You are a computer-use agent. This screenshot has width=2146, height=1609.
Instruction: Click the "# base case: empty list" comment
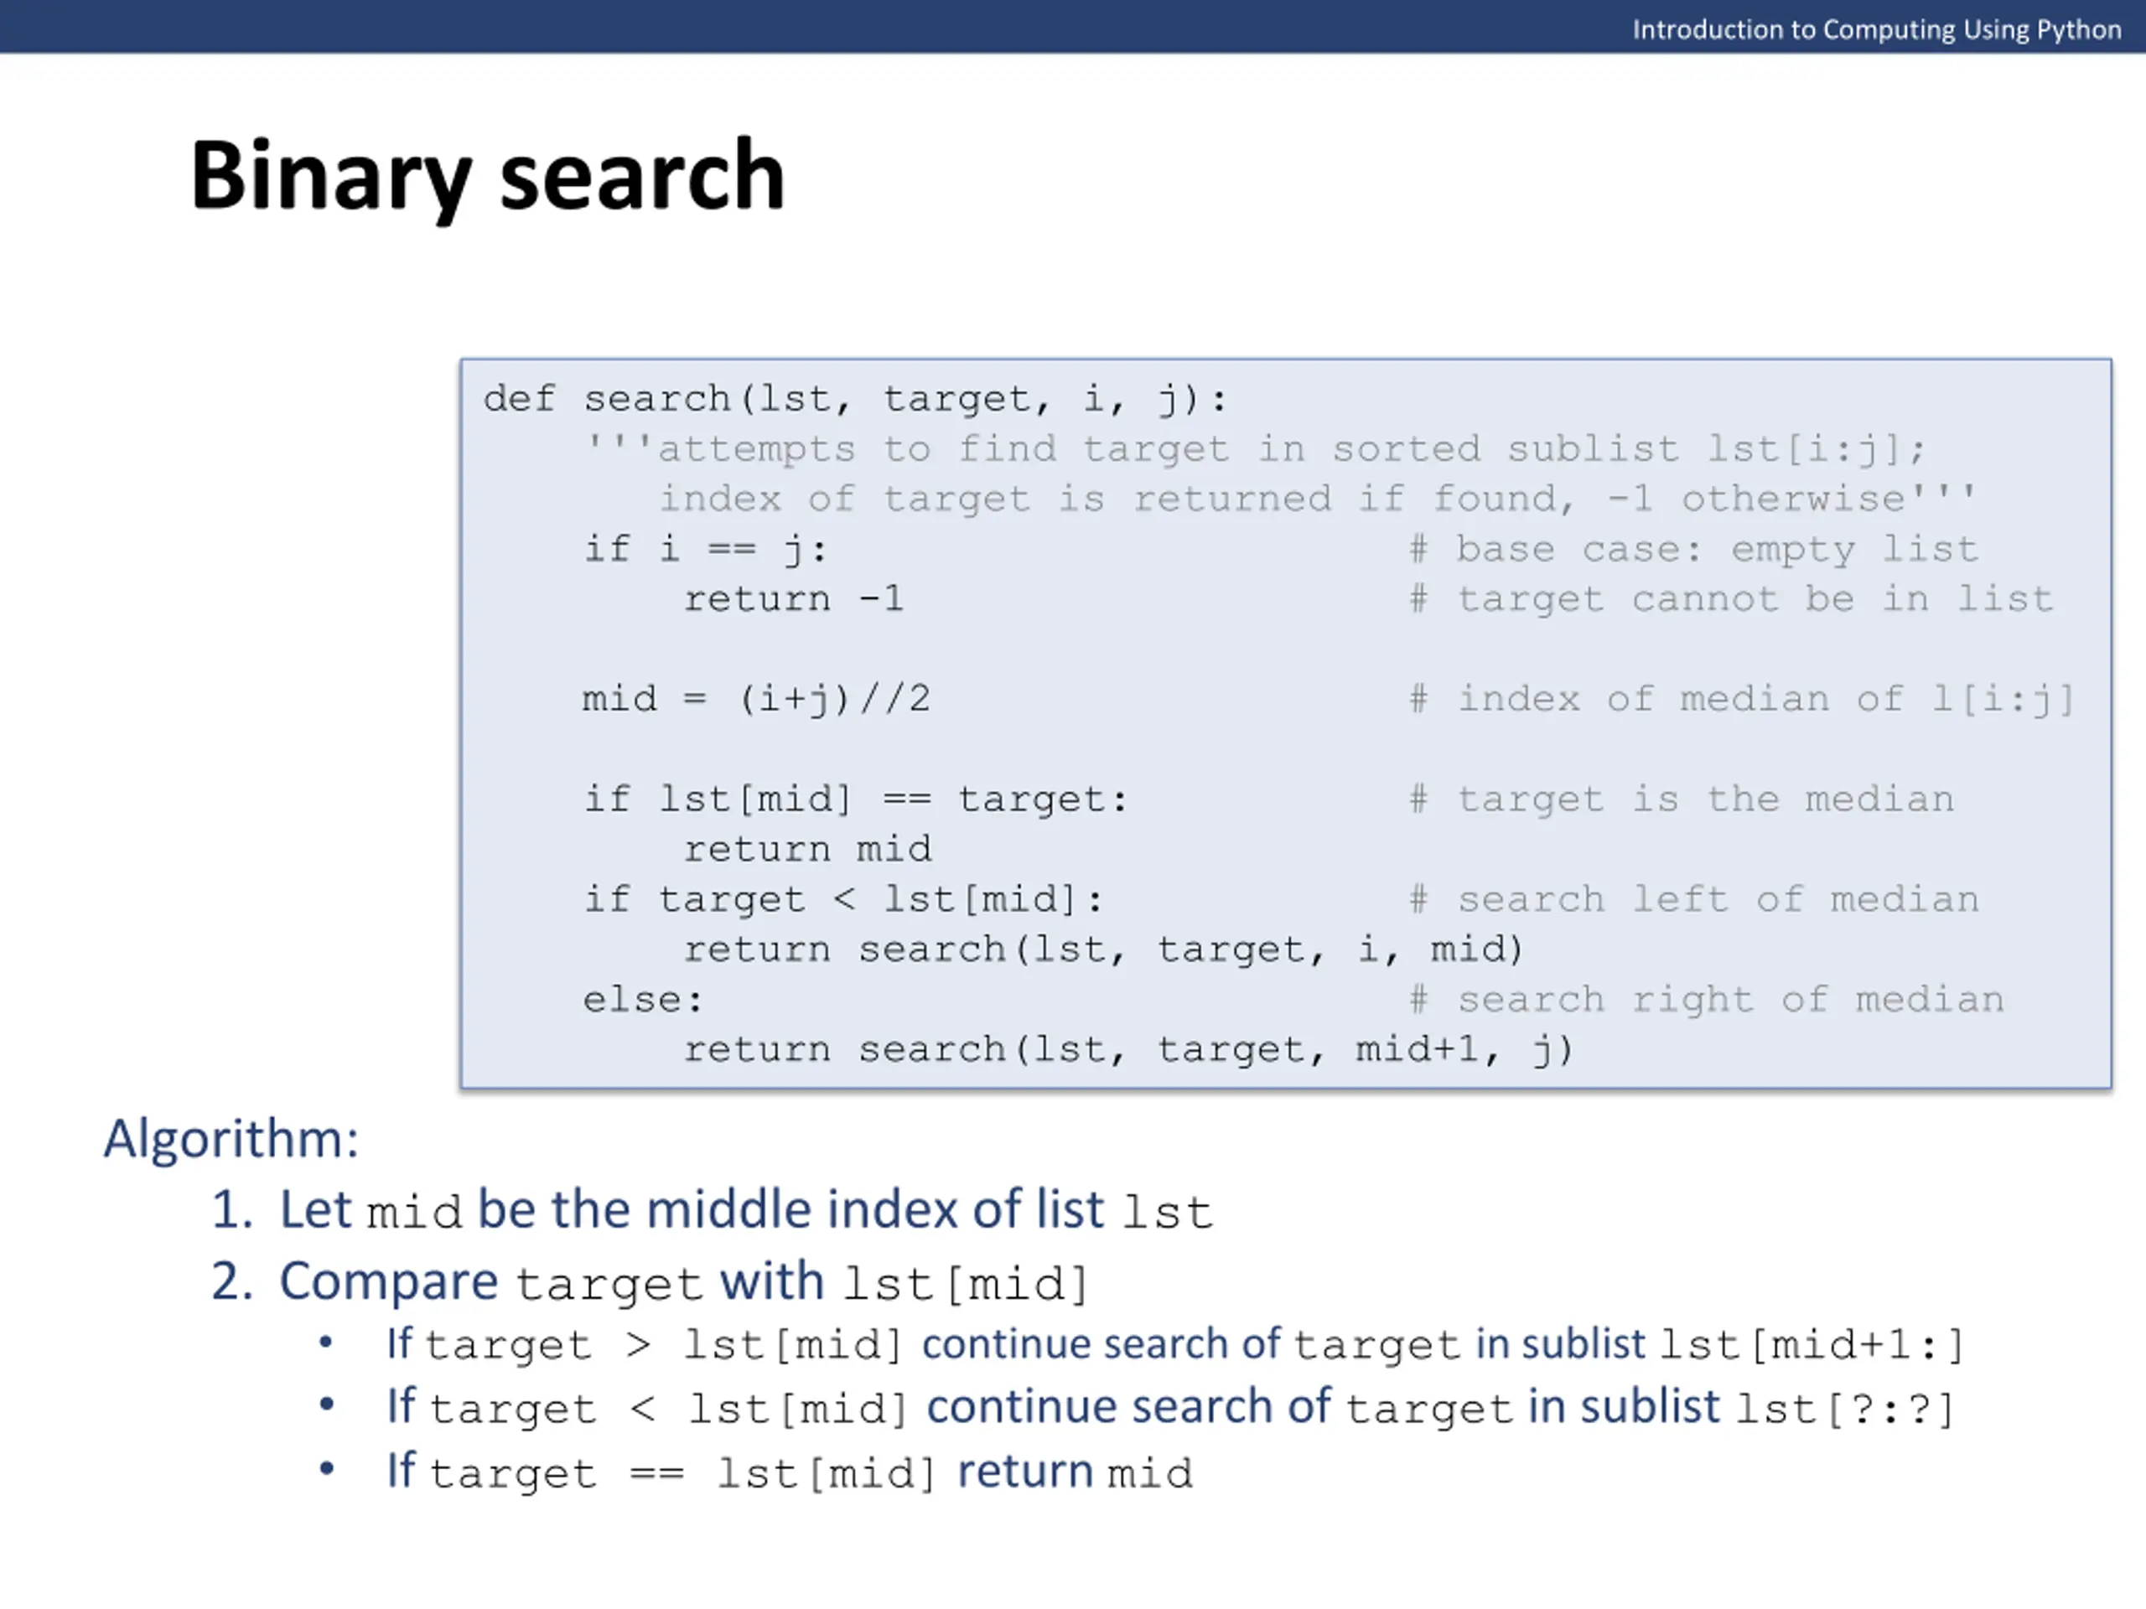(x=1693, y=550)
